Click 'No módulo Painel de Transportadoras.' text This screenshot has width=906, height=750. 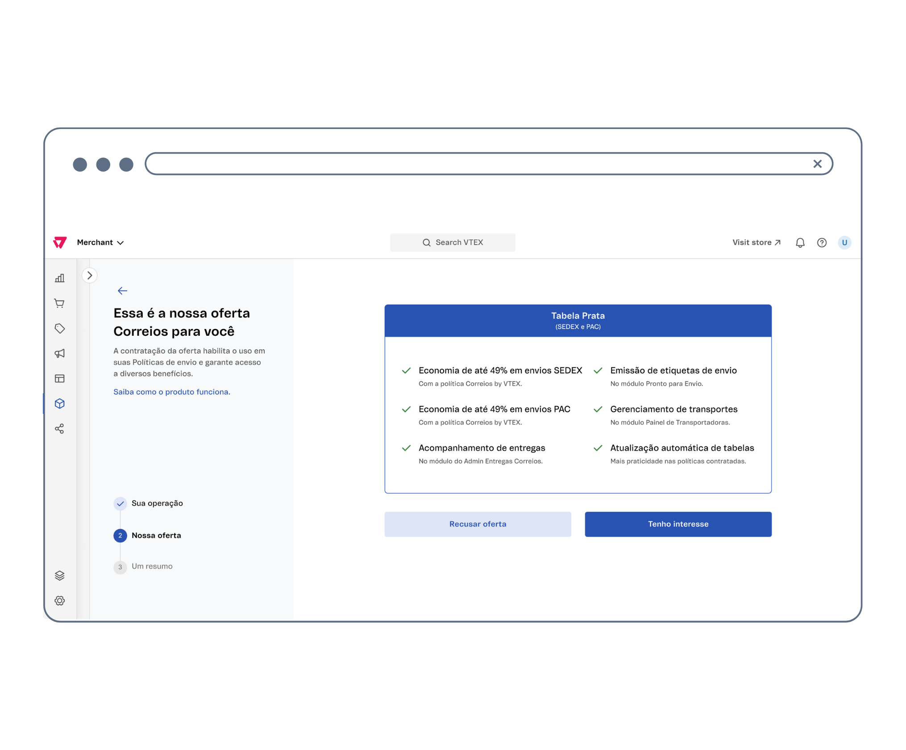(670, 423)
